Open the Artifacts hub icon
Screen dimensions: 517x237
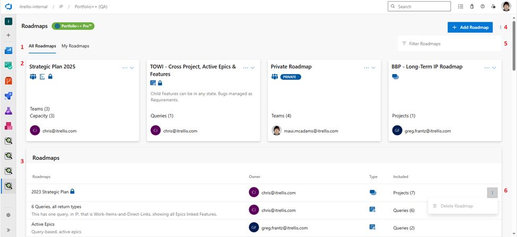(x=8, y=126)
